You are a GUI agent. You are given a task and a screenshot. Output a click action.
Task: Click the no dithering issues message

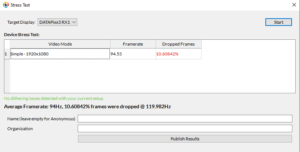click(54, 98)
